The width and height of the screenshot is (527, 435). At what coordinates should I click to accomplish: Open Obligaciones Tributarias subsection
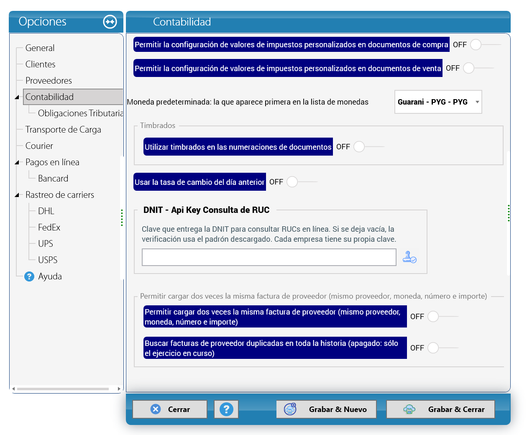pyautogui.click(x=80, y=113)
